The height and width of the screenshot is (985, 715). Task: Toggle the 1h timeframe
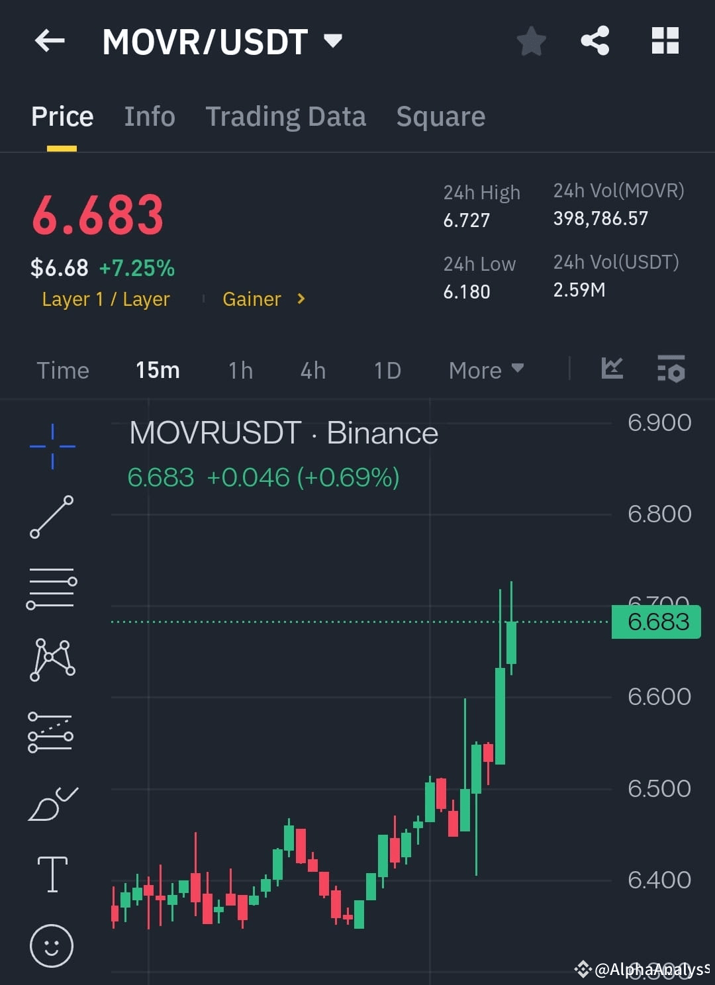[x=240, y=371]
